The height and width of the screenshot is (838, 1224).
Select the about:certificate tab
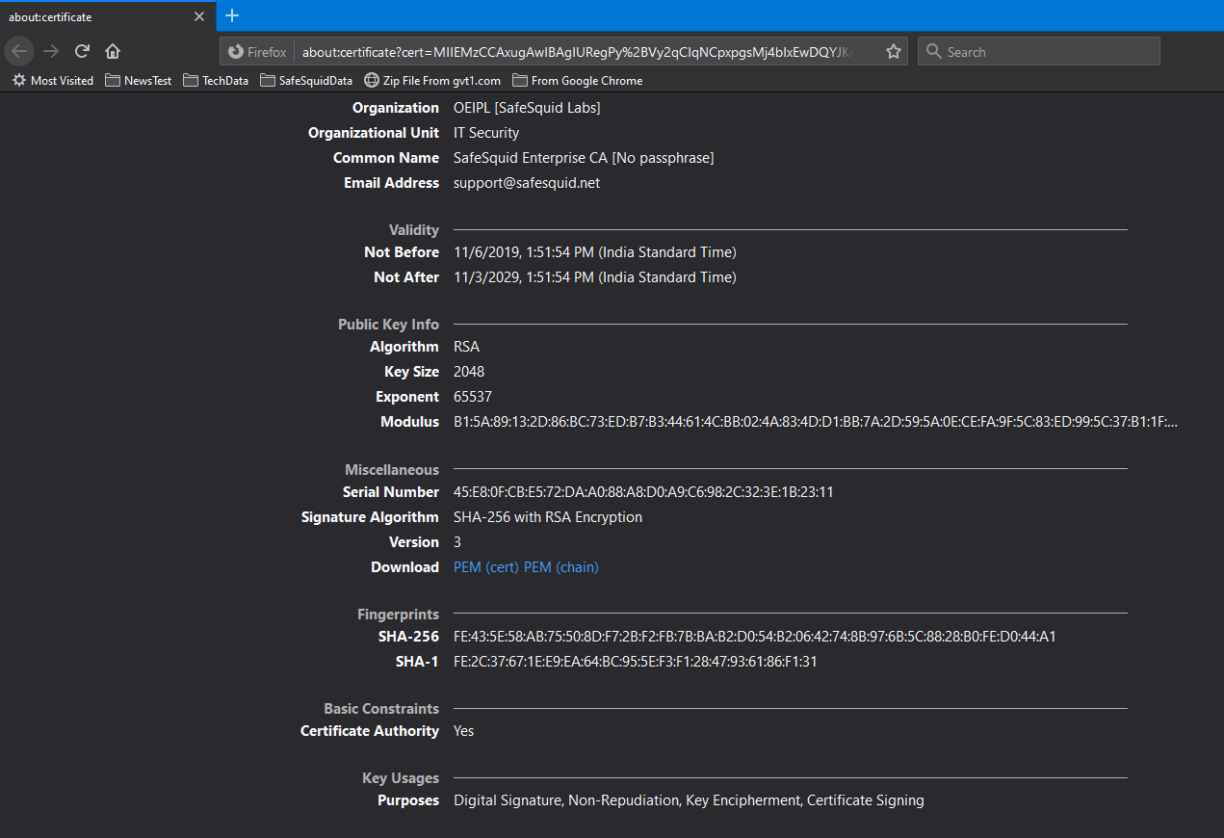(x=108, y=16)
